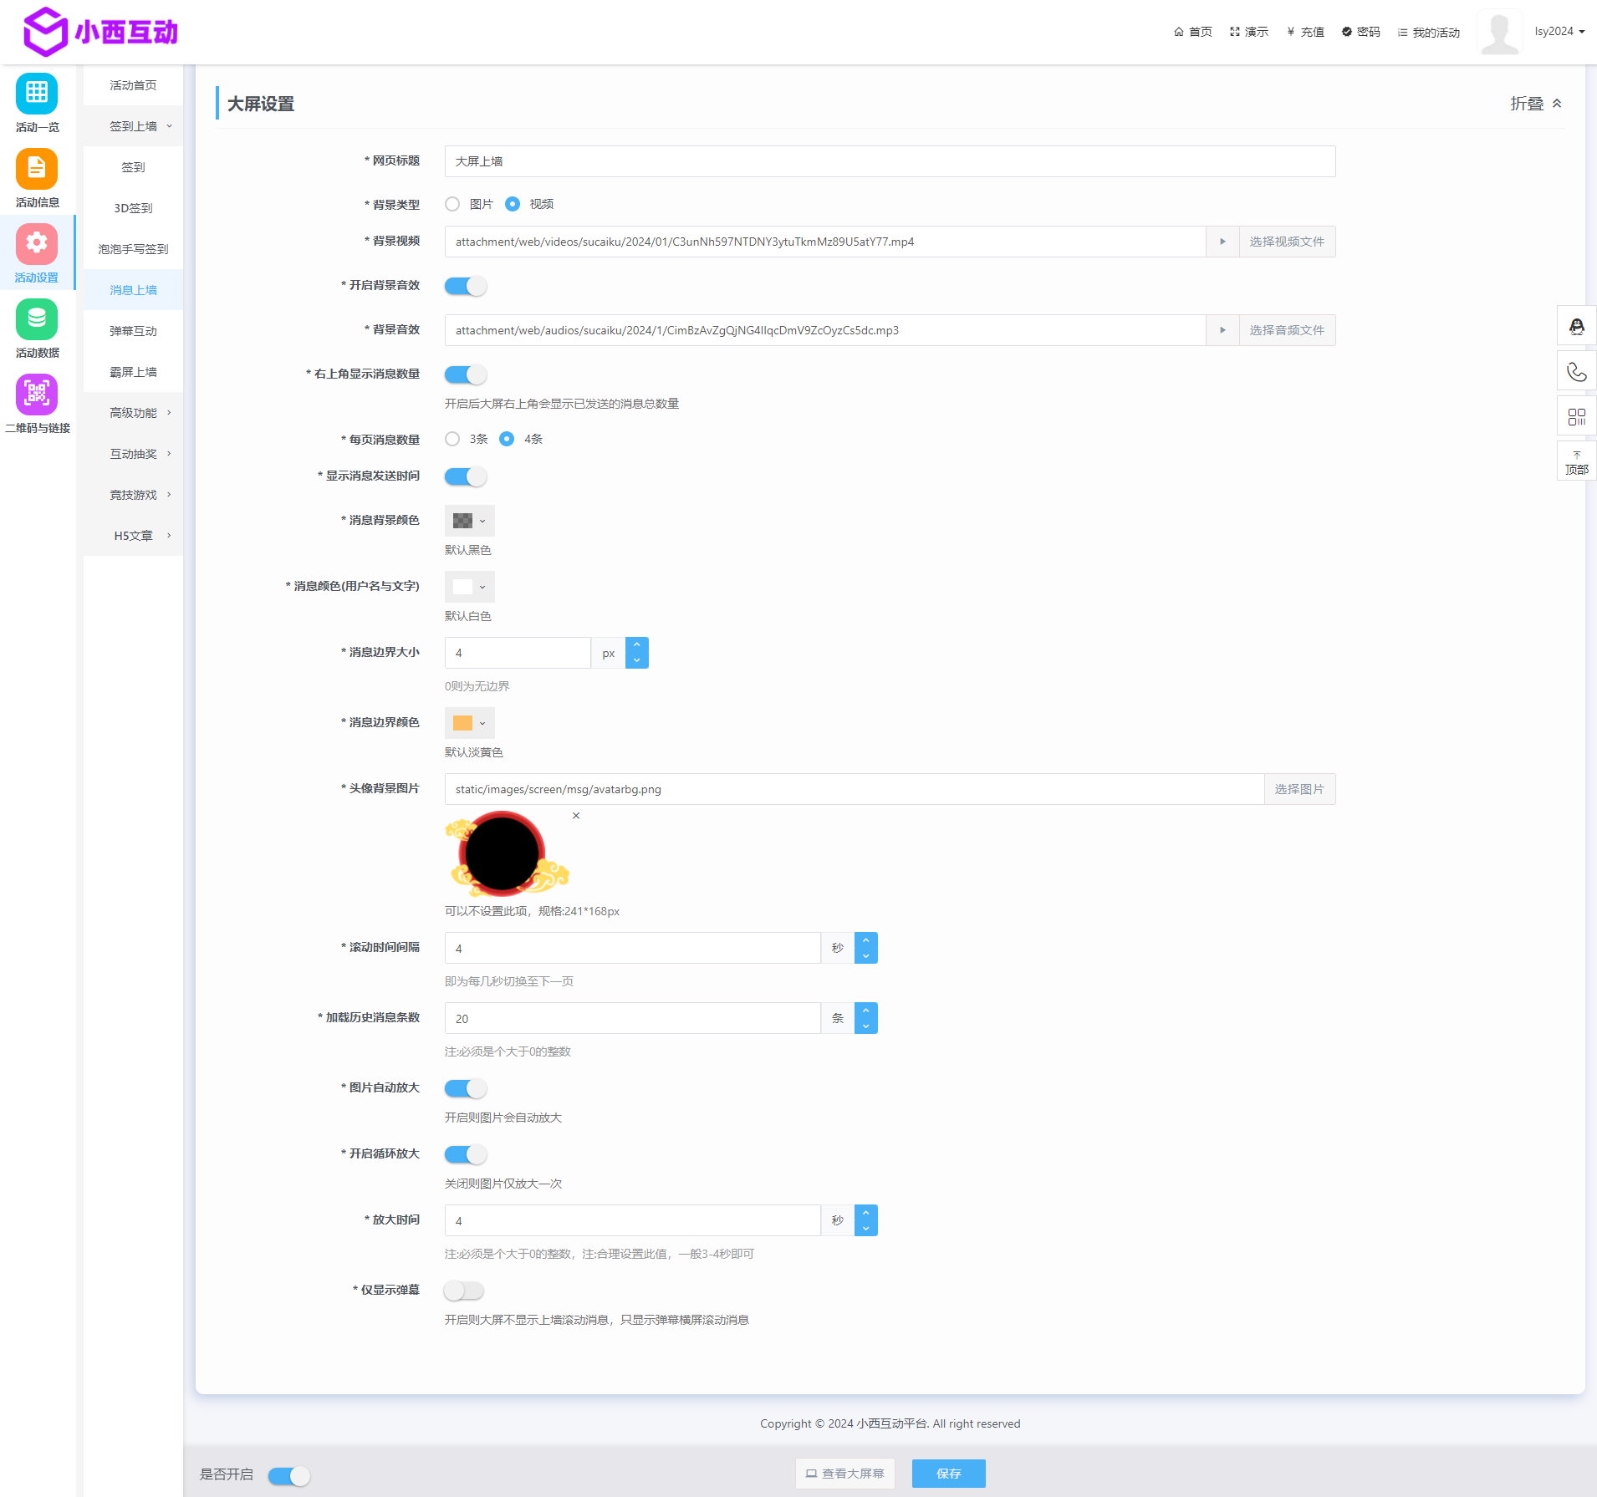Collapse the 大屏设置 panel with 折叠
Viewport: 1597px width, 1497px height.
click(x=1536, y=104)
